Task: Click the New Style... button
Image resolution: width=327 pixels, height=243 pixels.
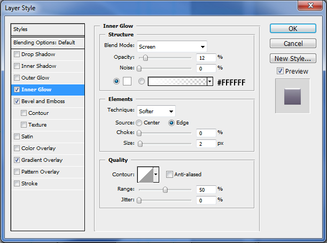Action: point(293,58)
